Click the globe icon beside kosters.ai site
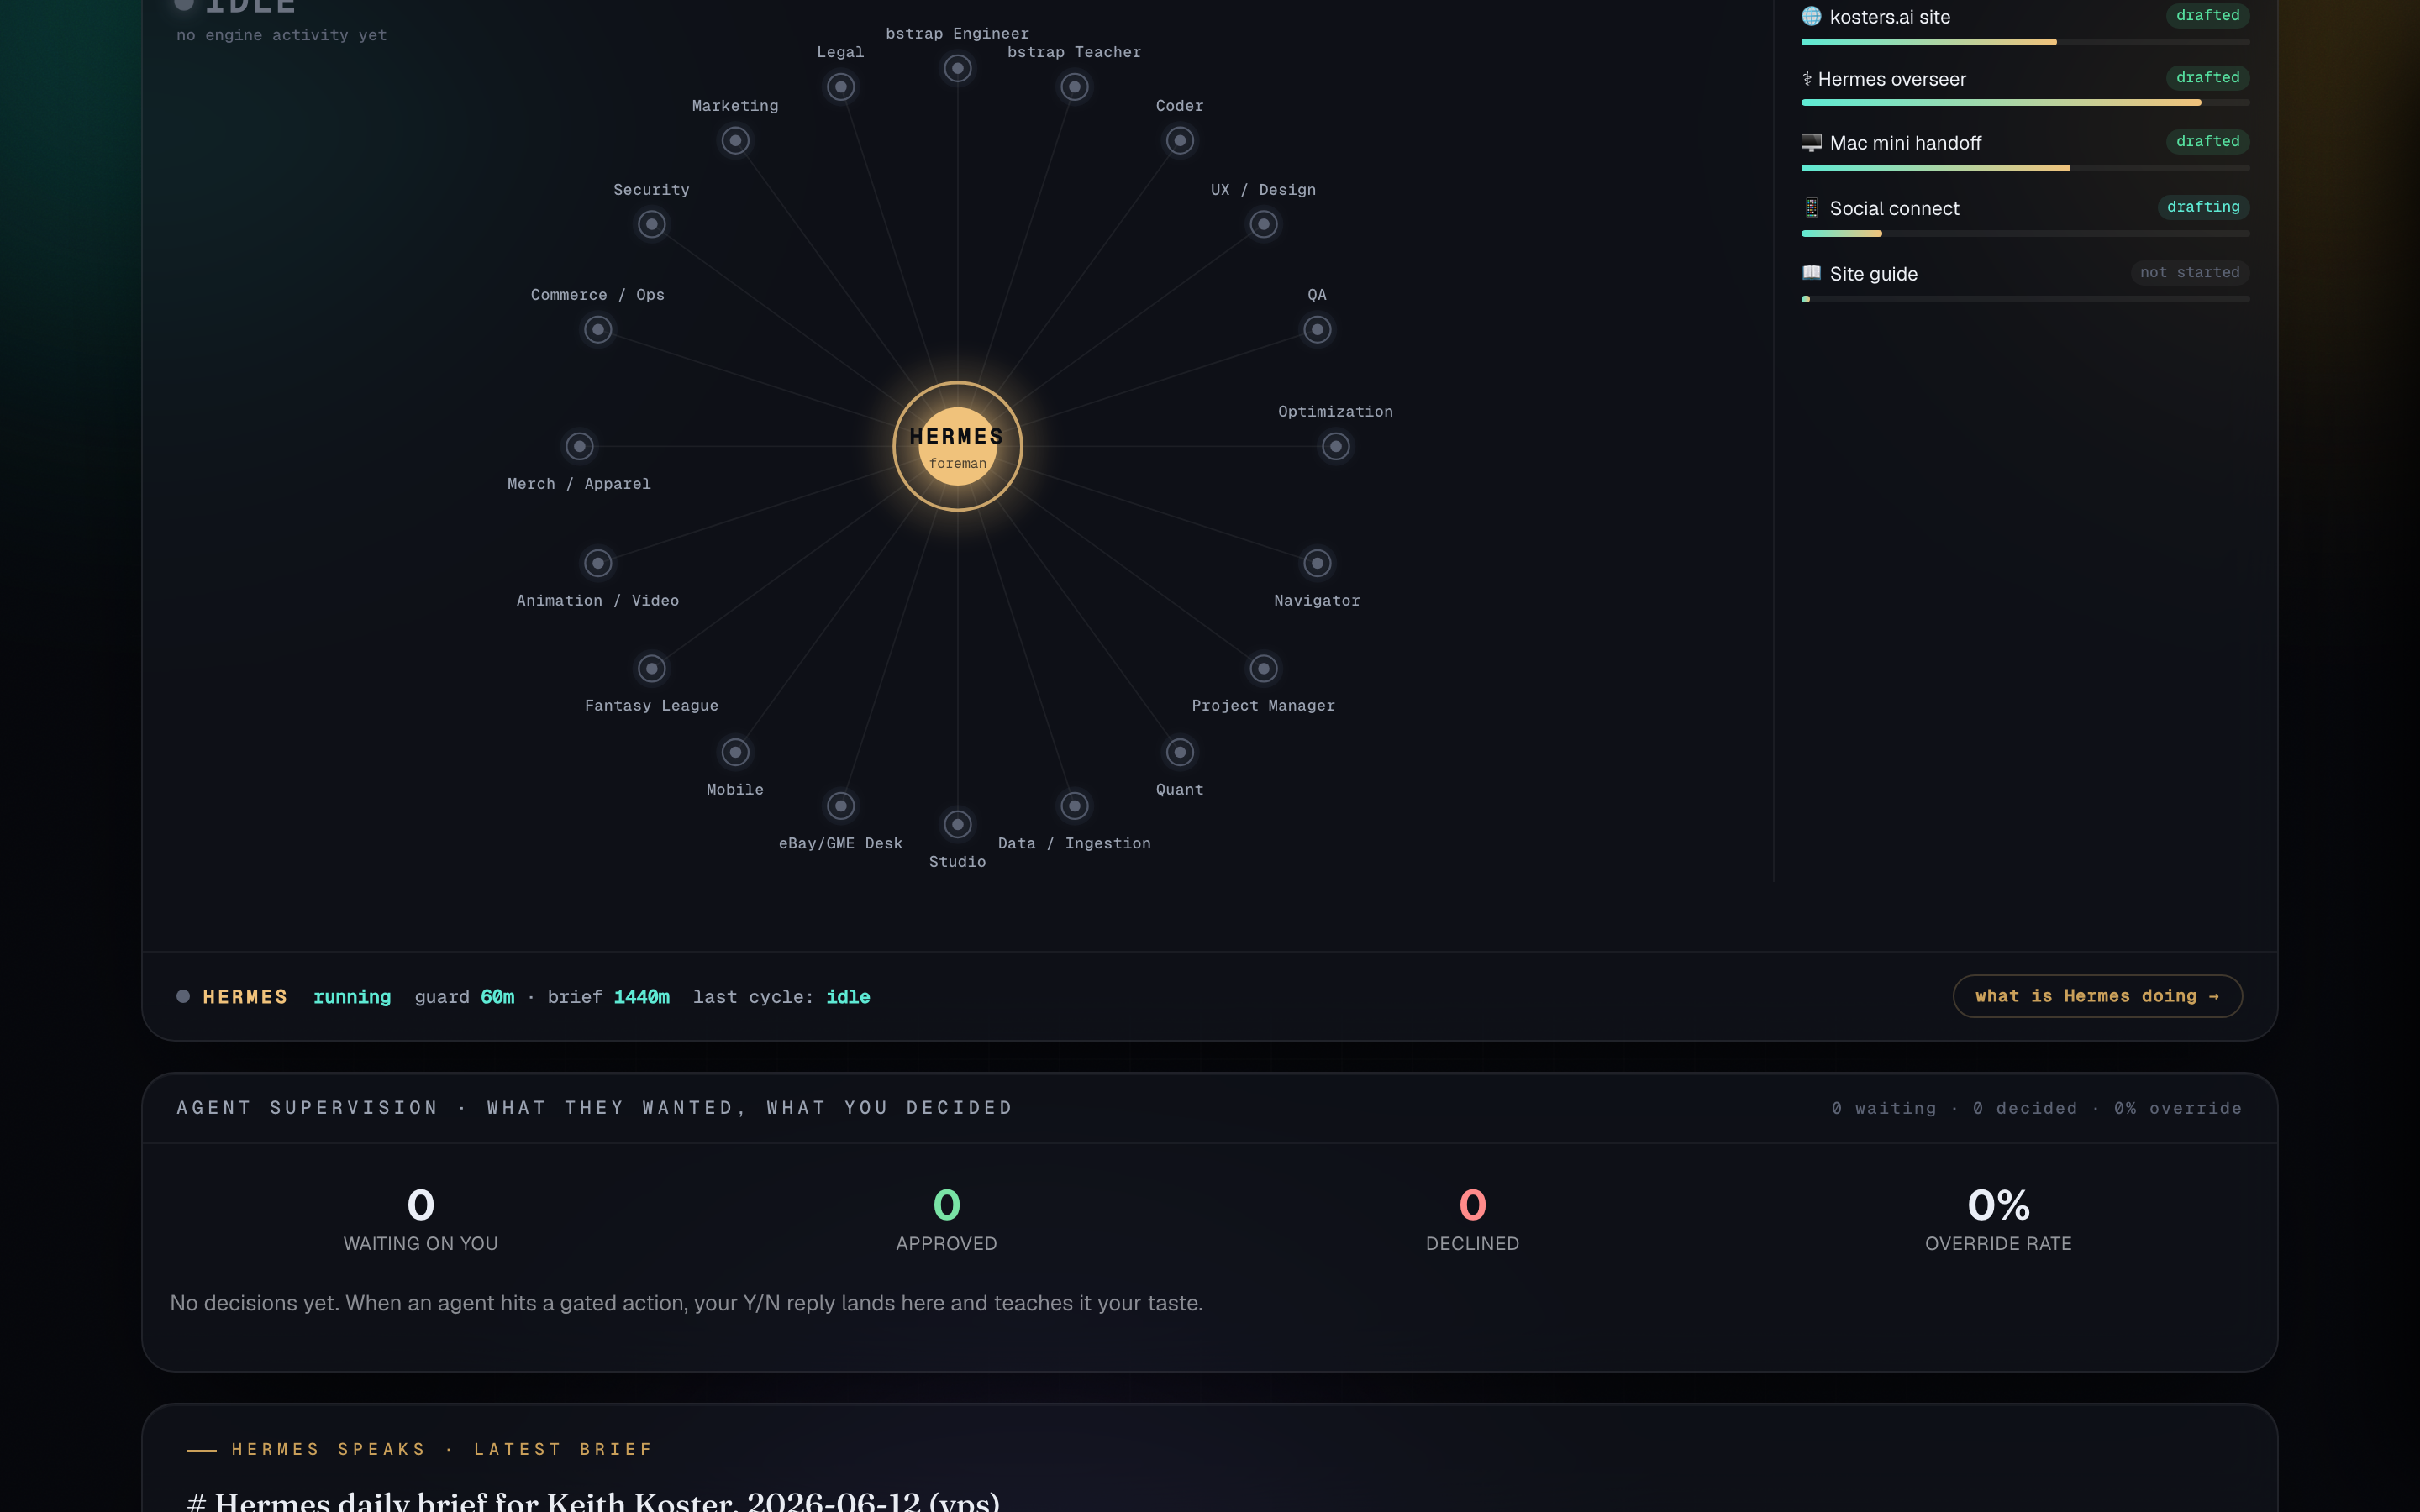Image resolution: width=2420 pixels, height=1512 pixels. [x=1811, y=16]
